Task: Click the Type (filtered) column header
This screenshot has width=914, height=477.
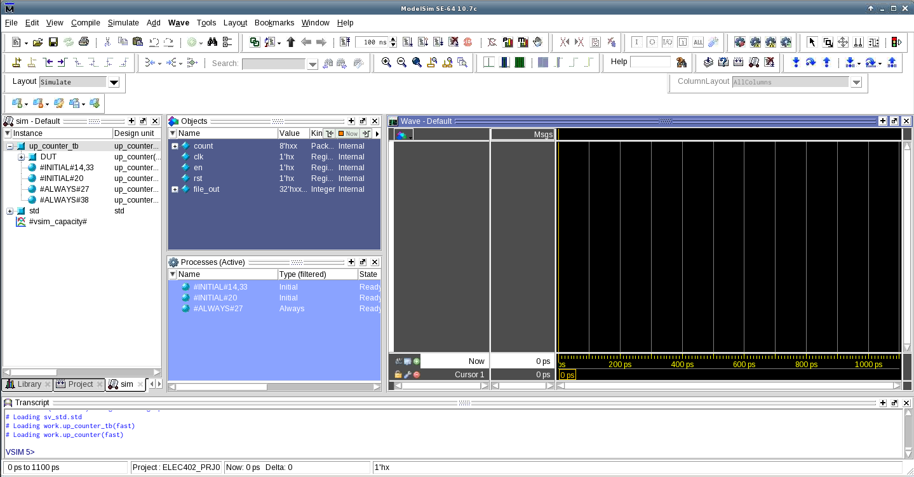Action: click(x=318, y=274)
